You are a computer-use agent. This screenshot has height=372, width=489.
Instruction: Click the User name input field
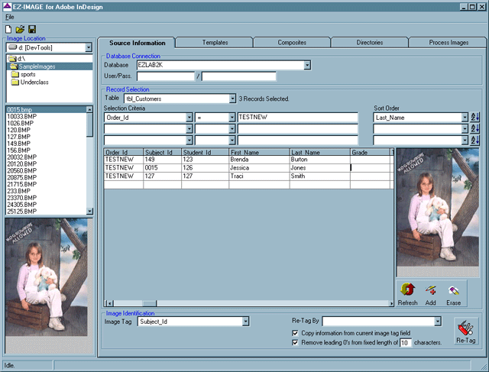point(166,76)
